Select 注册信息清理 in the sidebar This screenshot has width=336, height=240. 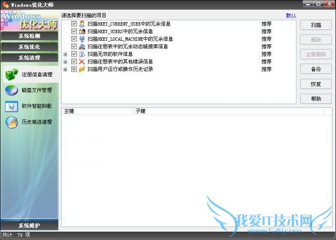coord(31,74)
